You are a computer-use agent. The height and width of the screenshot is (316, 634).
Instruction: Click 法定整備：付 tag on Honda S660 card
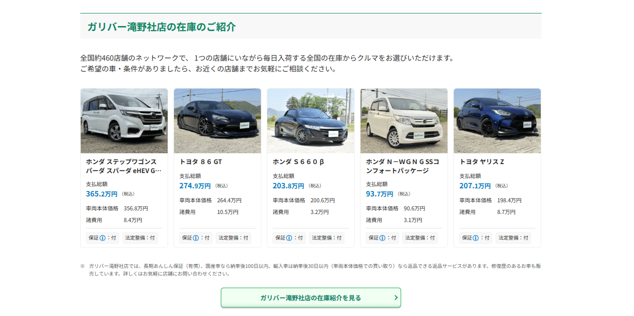click(x=327, y=238)
